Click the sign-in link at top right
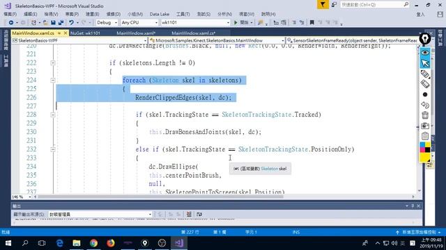 point(420,14)
